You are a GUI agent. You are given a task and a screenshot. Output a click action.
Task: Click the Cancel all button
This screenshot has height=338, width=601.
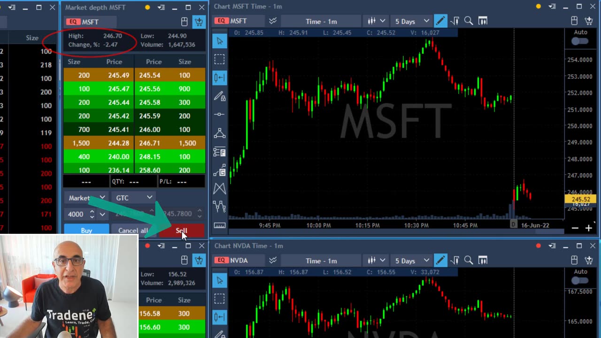coord(133,230)
